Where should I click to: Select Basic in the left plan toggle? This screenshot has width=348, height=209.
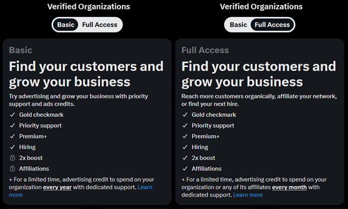point(66,24)
